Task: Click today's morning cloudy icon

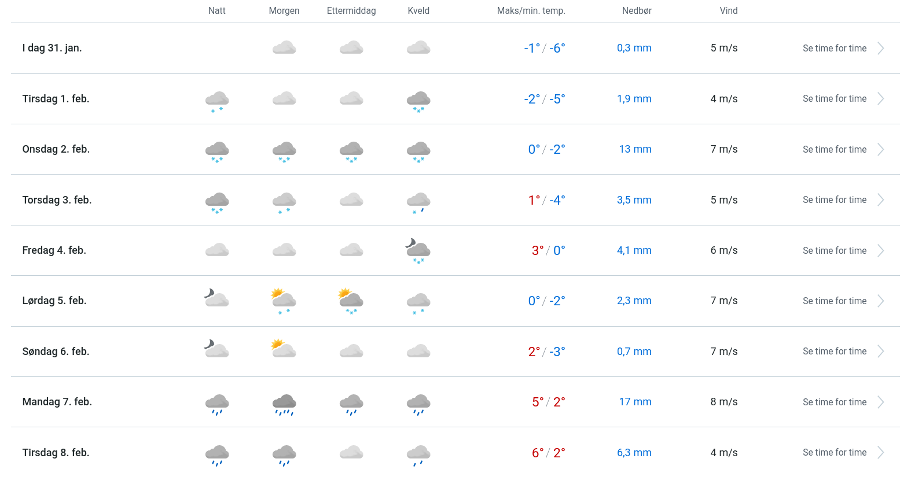Action: (x=284, y=48)
